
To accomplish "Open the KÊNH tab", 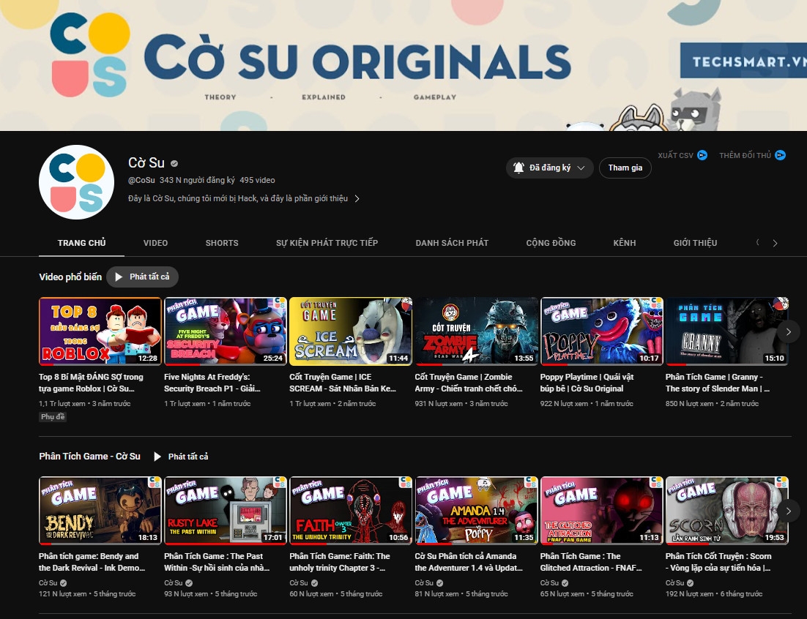I will point(625,243).
